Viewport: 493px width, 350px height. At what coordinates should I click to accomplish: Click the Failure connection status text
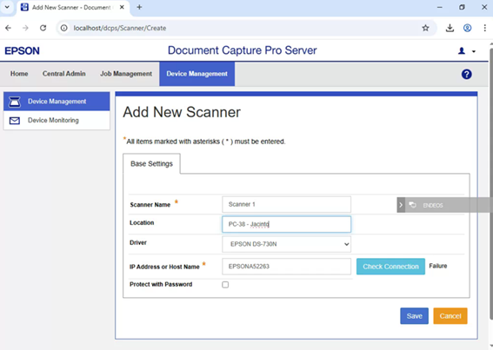tap(438, 266)
